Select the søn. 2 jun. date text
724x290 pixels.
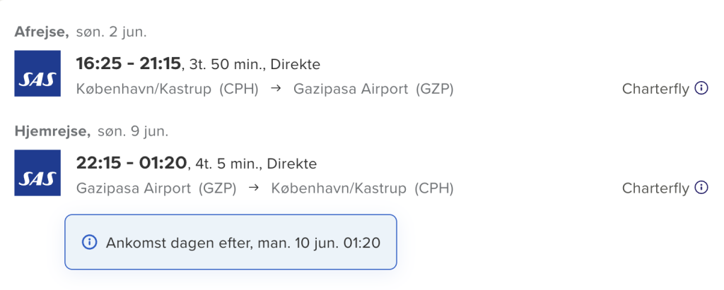111,32
